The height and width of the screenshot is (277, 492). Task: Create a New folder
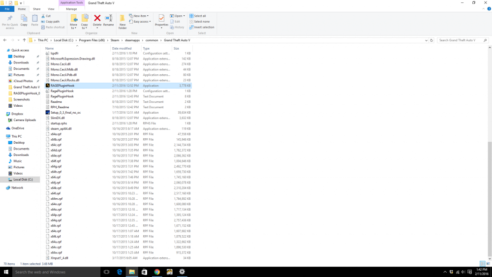click(123, 21)
